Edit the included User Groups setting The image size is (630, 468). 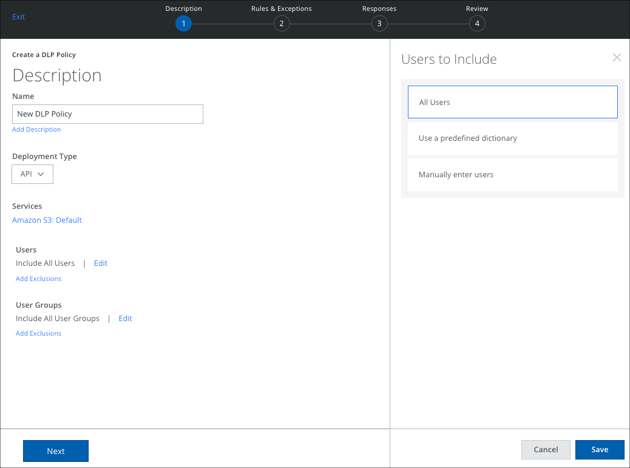click(125, 319)
